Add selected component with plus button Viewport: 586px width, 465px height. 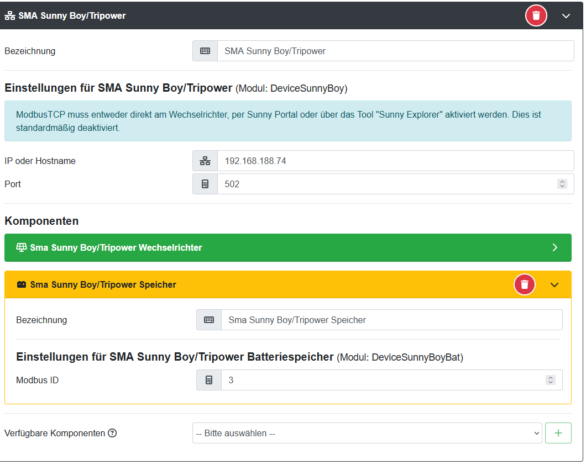click(558, 433)
